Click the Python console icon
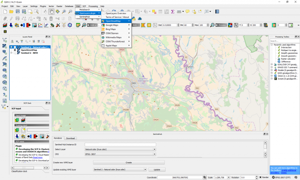This screenshot has height=180, width=300. click(x=134, y=19)
